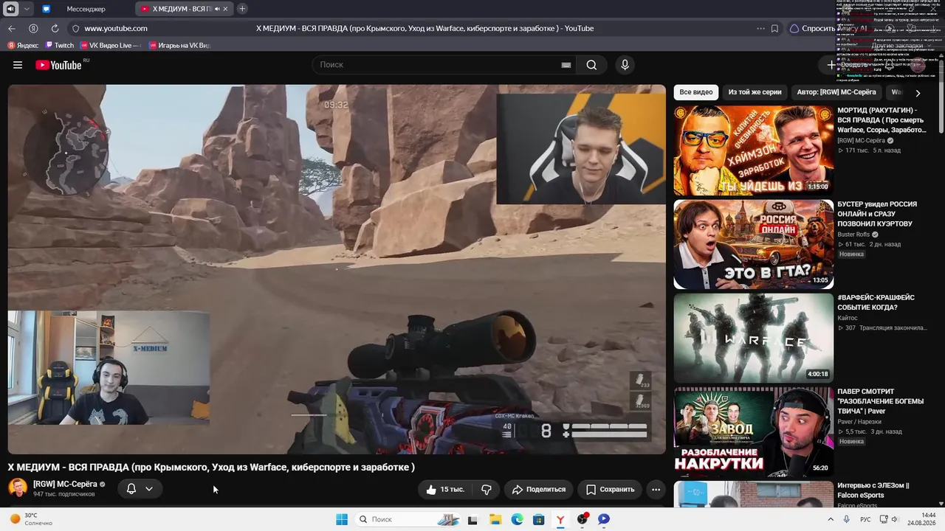Click the title ПАВЕР СМОТРИТ РАЗОБЛАЧЕНИЕ БОГЕМЫ ТВИЧА
945x531 pixels.
(880, 401)
